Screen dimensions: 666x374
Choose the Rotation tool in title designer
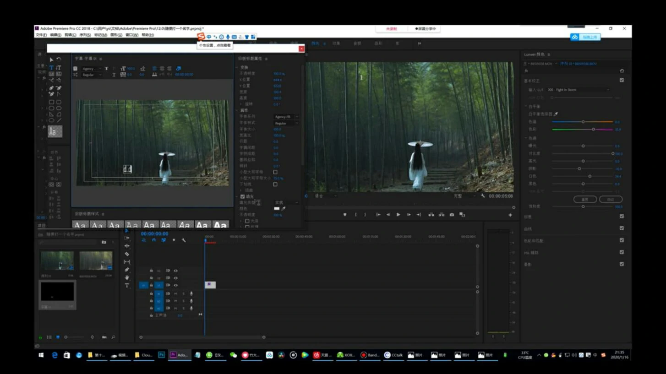59,60
